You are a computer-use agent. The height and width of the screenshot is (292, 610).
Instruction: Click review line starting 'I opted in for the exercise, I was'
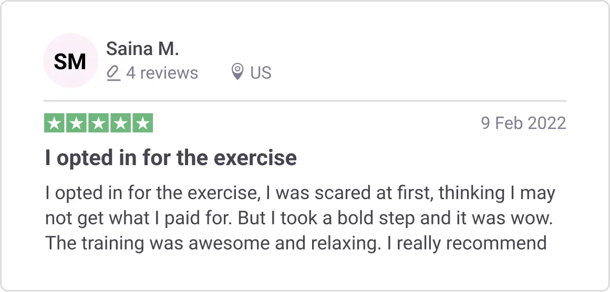[x=300, y=194]
